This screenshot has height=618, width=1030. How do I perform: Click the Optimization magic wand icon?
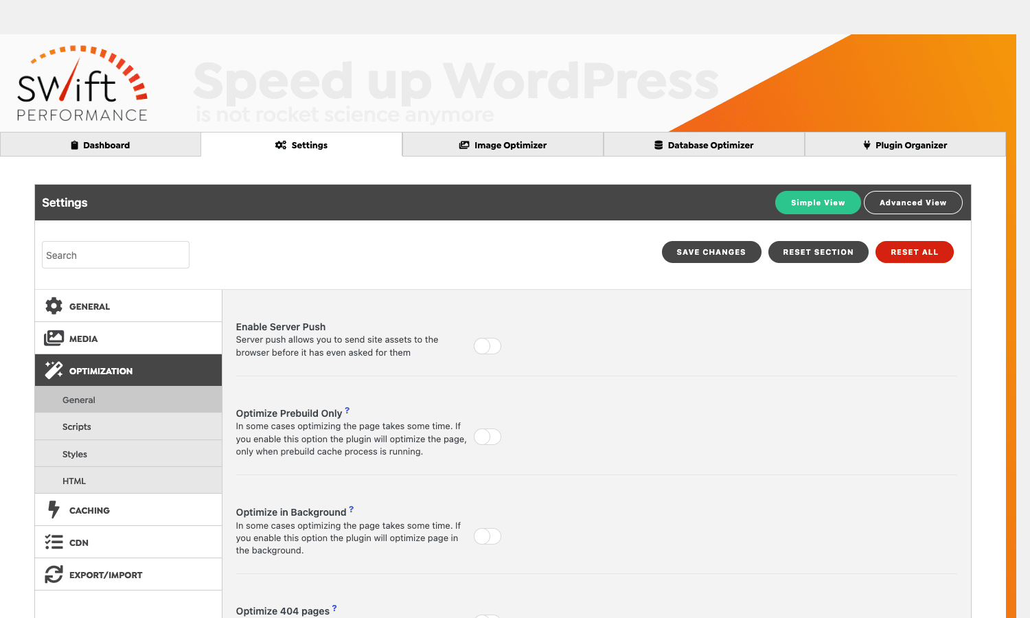54,370
